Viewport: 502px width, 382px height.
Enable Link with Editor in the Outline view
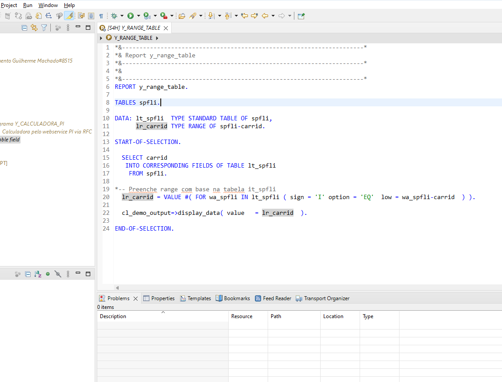click(x=34, y=27)
